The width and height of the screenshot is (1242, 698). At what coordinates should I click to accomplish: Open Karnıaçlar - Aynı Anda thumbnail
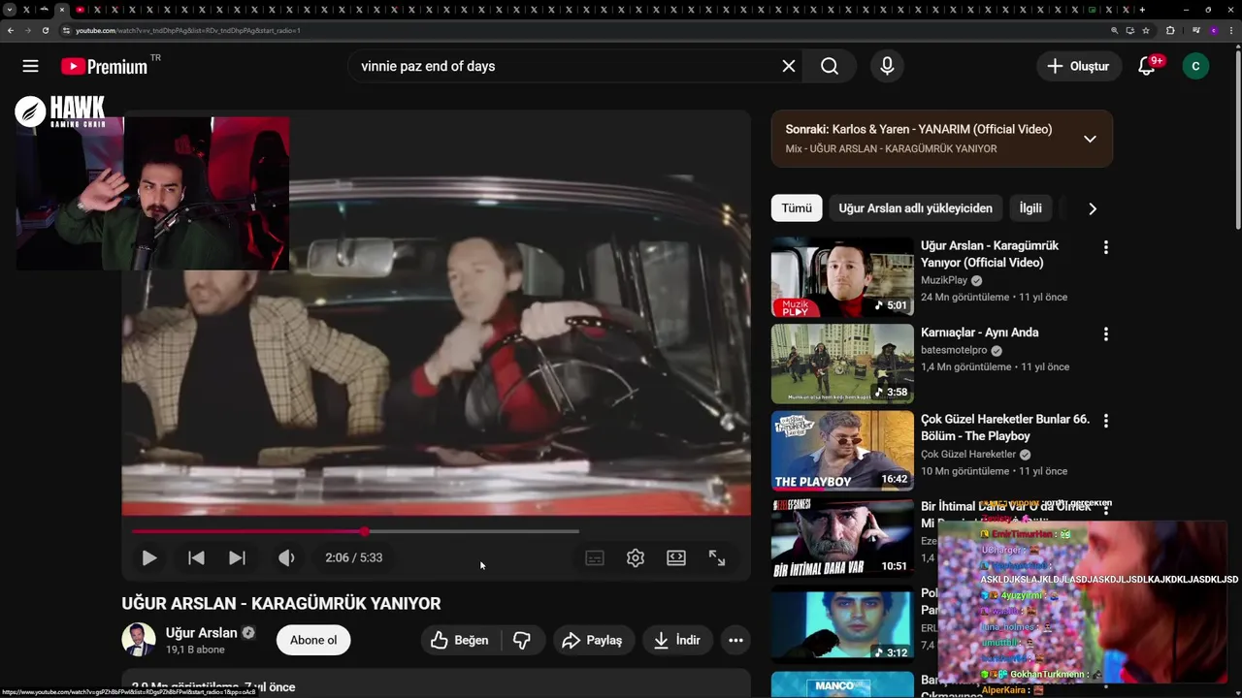(842, 364)
